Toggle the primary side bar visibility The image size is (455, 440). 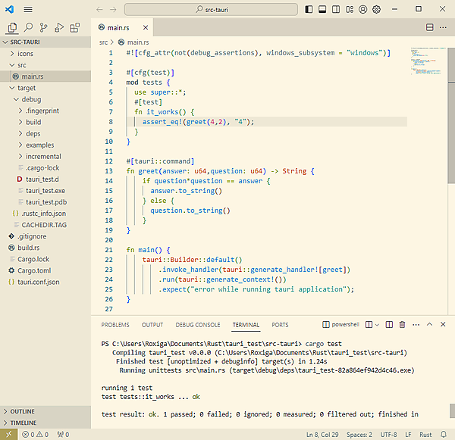pos(308,10)
